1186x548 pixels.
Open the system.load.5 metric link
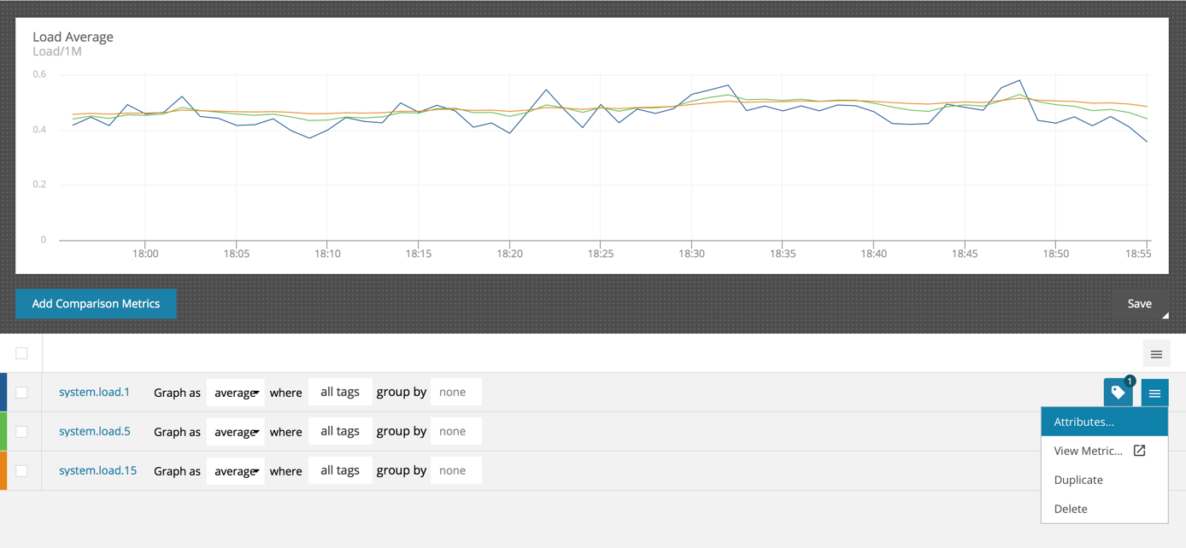coord(95,431)
